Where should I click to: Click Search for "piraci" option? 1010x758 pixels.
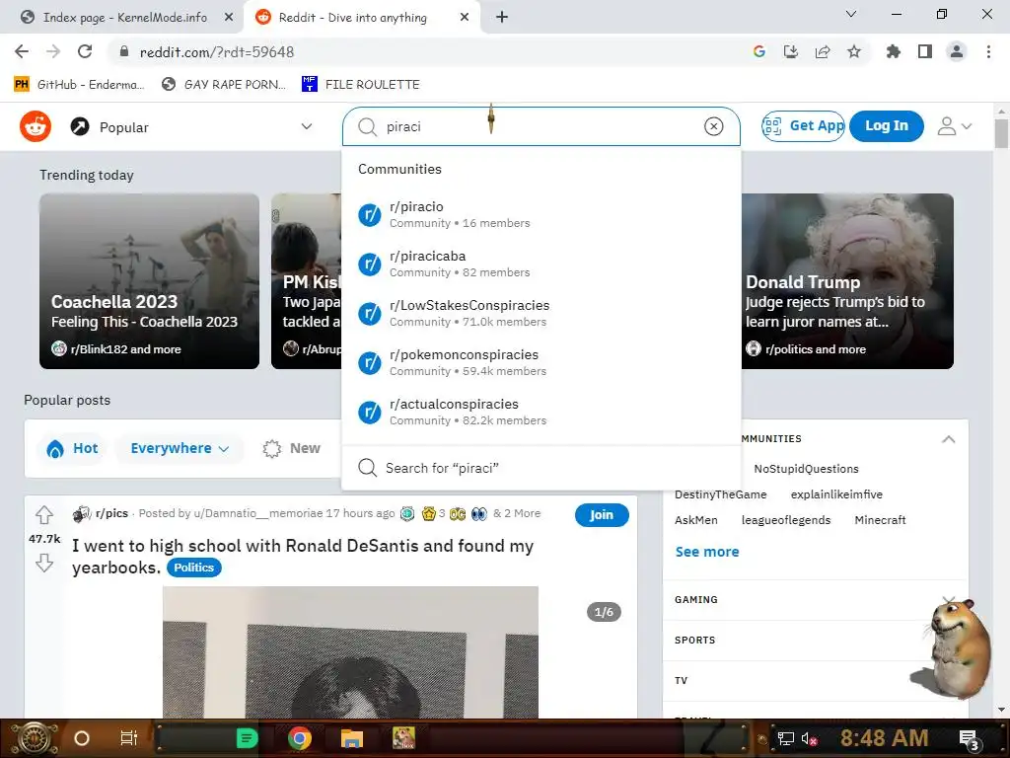click(x=541, y=467)
